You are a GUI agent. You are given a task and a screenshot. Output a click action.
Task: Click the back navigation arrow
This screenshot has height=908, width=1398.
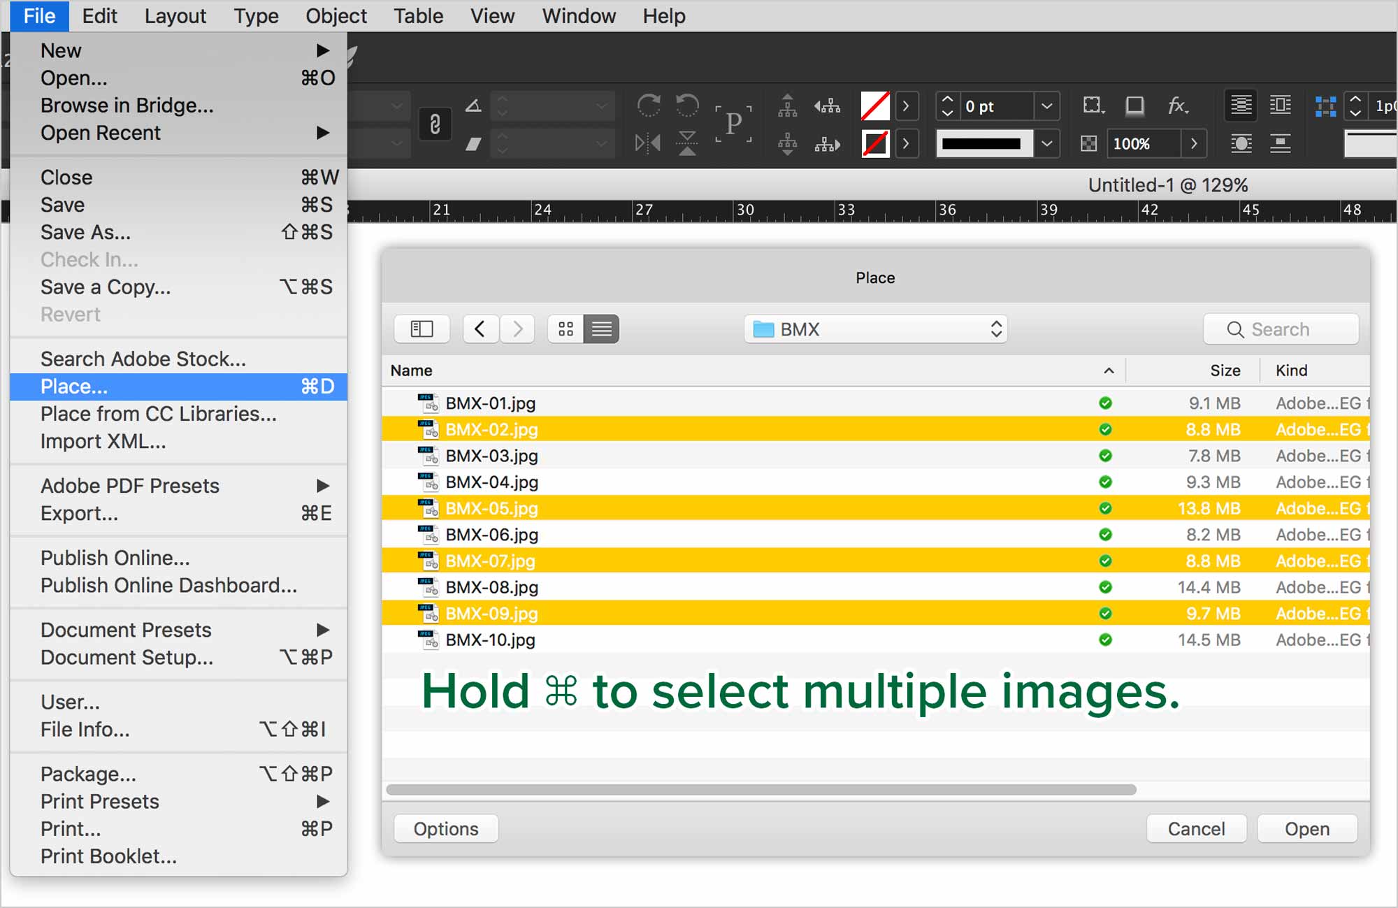pyautogui.click(x=479, y=329)
